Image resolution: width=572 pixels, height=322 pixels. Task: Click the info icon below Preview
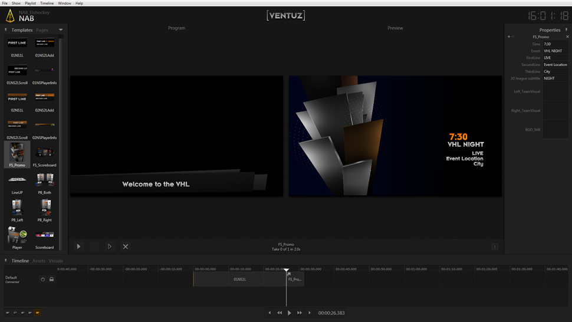pos(495,247)
